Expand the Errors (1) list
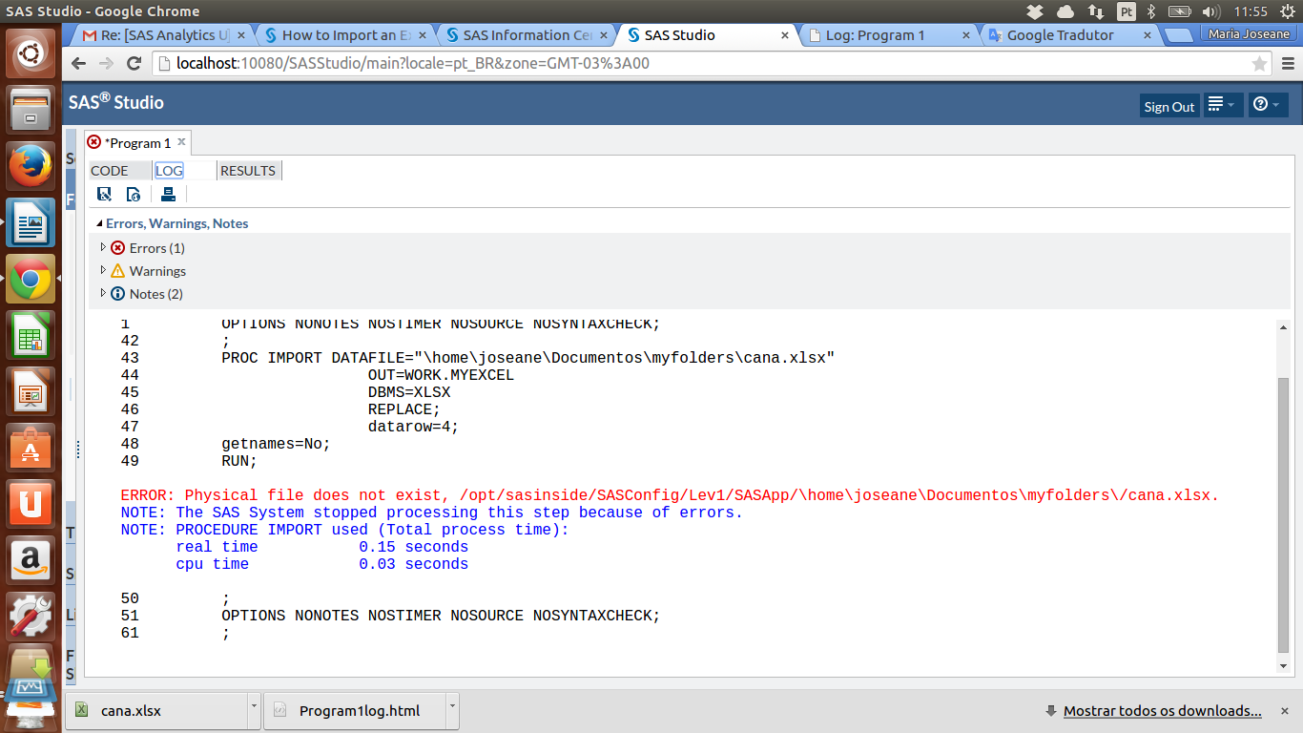1303x733 pixels. [x=103, y=247]
